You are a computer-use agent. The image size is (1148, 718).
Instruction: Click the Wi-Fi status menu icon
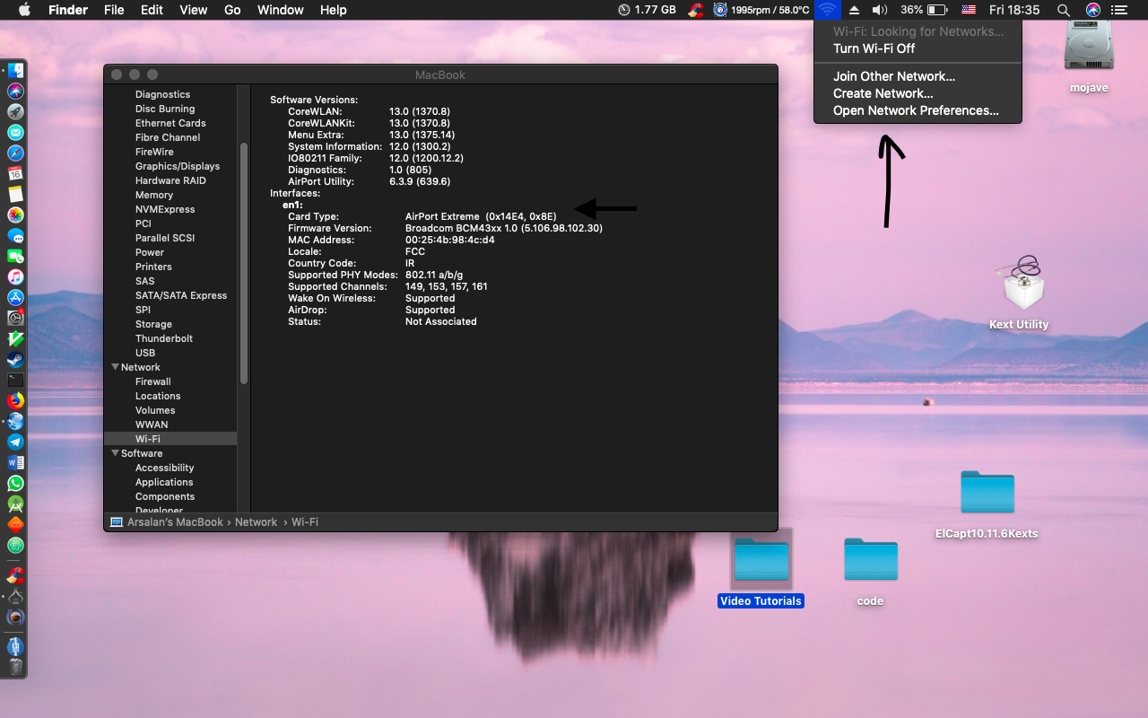pyautogui.click(x=828, y=10)
